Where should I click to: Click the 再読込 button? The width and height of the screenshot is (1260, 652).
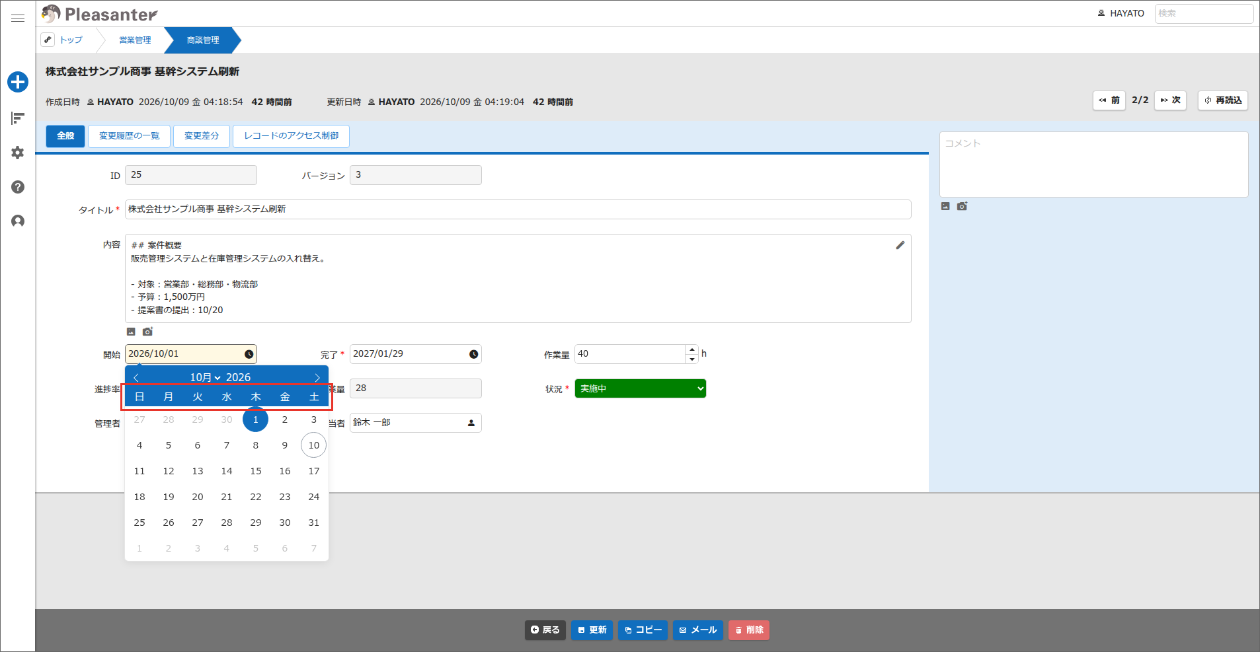pyautogui.click(x=1223, y=100)
